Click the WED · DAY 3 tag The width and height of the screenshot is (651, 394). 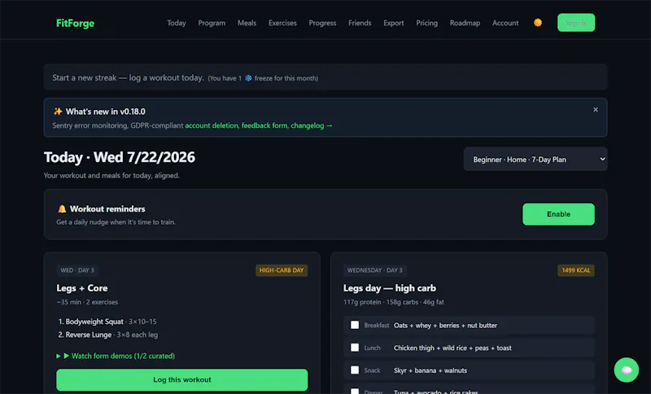77,270
